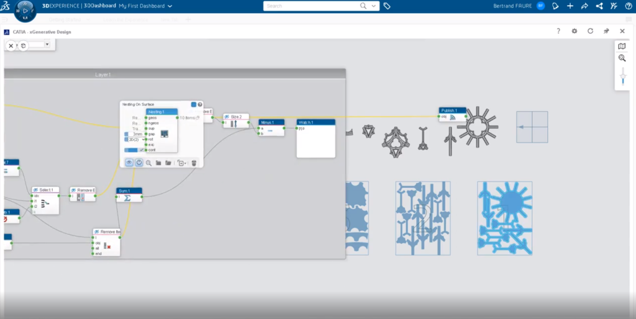Delete node with trash icon

(x=194, y=163)
